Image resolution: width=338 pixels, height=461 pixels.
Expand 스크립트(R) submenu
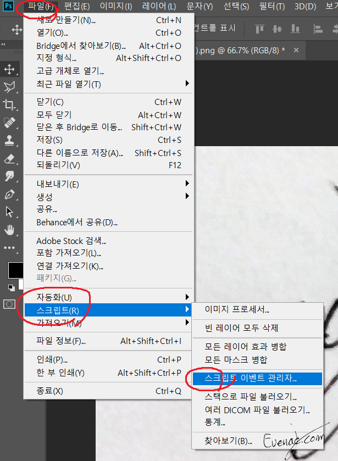(x=109, y=310)
